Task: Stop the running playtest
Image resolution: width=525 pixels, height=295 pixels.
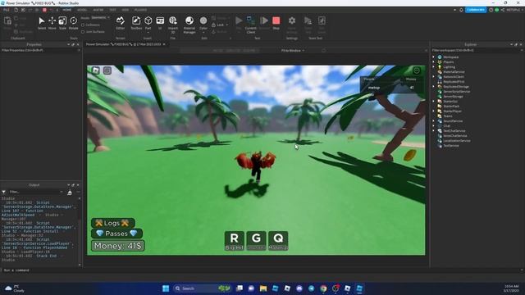Action: 276,23
